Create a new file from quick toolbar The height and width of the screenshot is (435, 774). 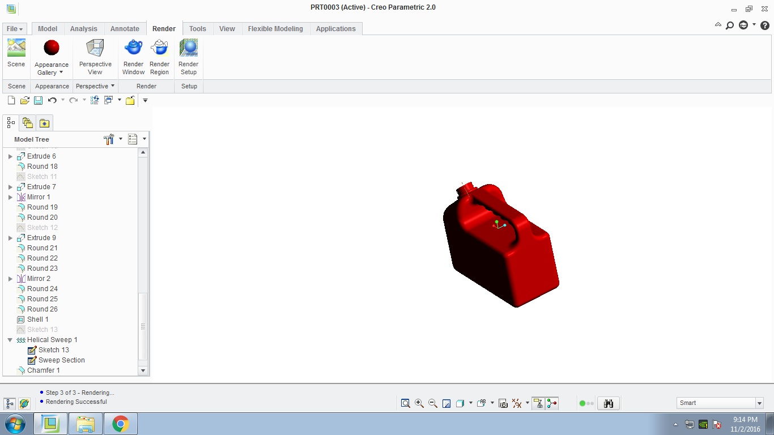11,100
